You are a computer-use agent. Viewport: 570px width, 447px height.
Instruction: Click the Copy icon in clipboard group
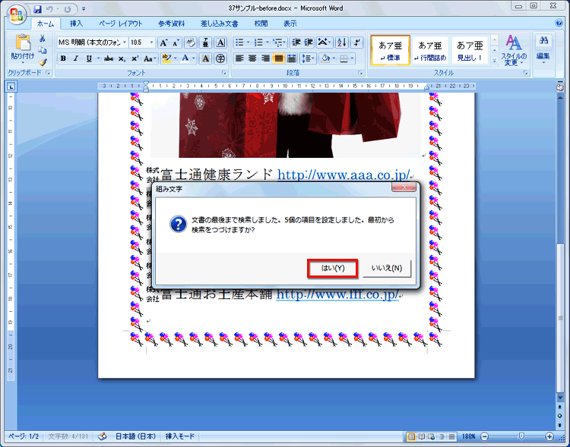tap(43, 50)
